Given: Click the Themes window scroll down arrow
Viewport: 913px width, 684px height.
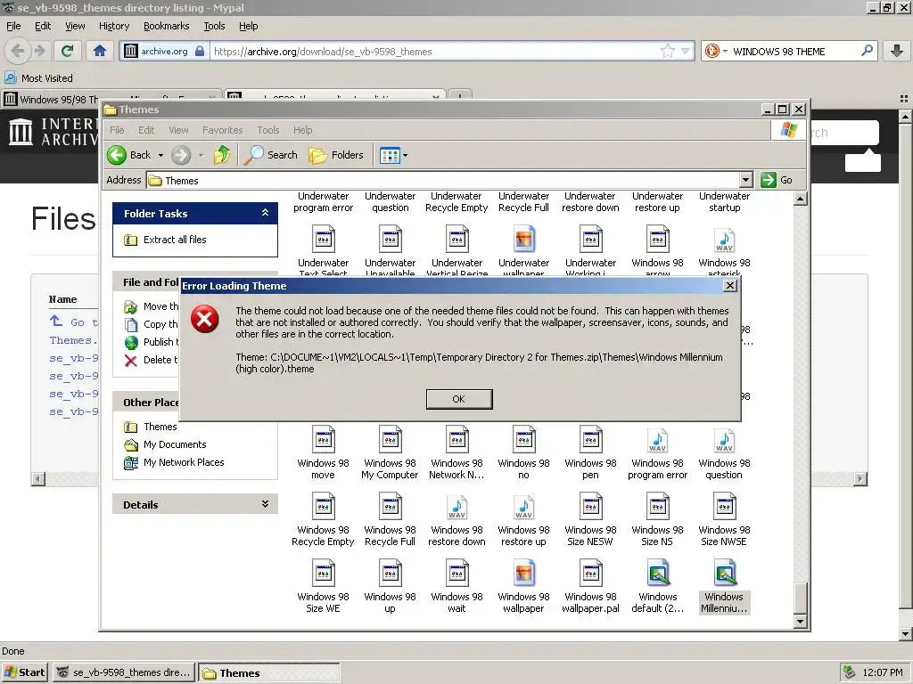Looking at the screenshot, I should coord(801,622).
